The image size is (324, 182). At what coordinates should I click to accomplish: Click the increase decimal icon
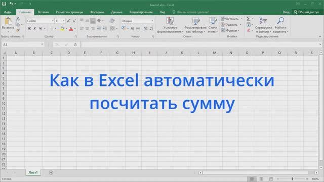[146, 29]
